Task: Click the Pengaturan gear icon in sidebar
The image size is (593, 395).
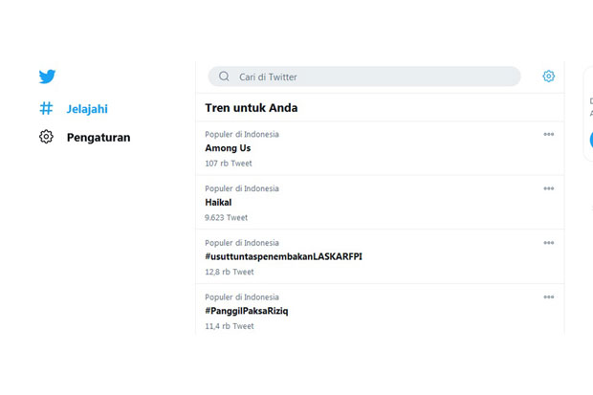Action: [x=46, y=137]
